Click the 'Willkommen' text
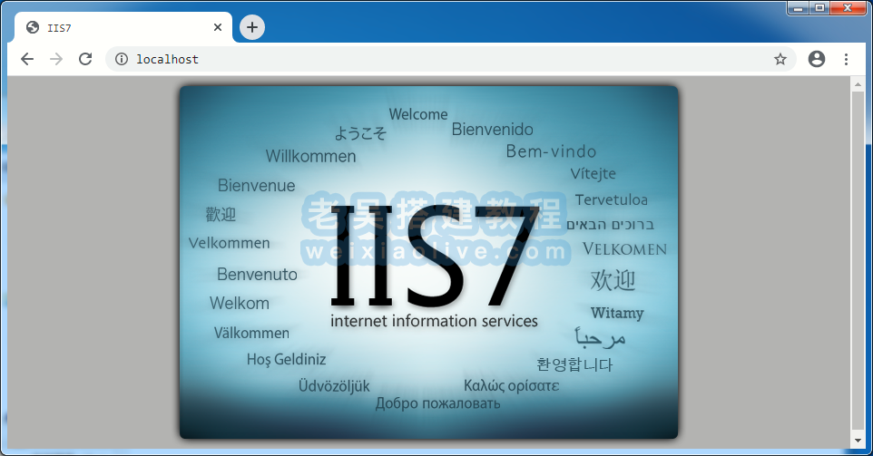873x456 pixels. coord(310,156)
